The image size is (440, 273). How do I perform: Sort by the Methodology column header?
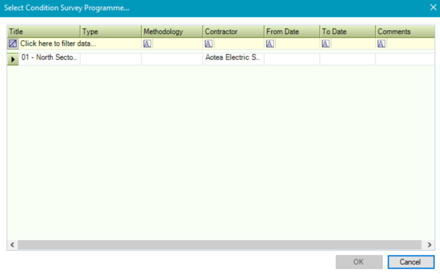[x=171, y=31]
